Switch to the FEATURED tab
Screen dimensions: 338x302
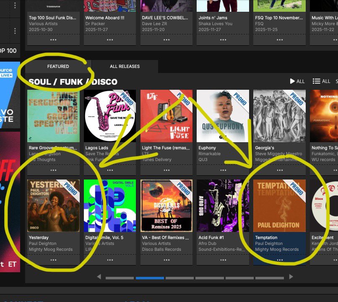click(x=58, y=66)
